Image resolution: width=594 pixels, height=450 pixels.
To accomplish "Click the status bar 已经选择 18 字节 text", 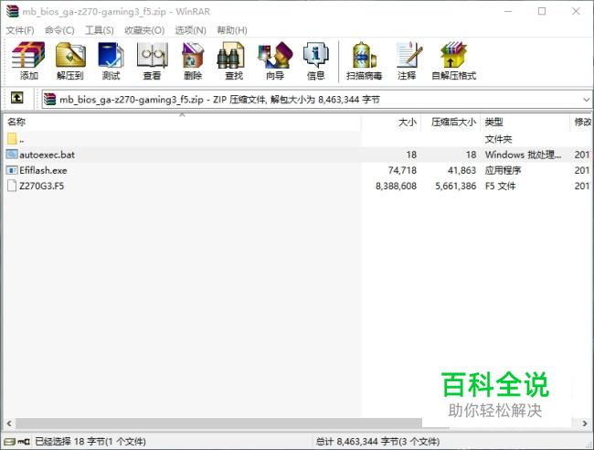I will (x=90, y=442).
